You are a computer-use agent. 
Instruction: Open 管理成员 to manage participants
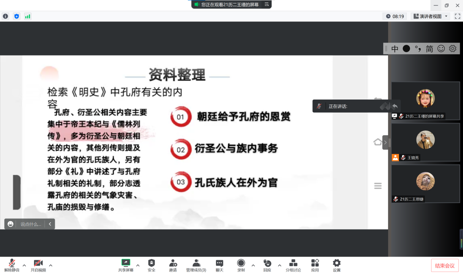click(x=196, y=265)
